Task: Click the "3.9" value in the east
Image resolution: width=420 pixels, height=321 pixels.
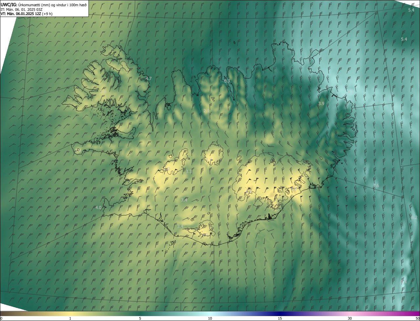Action: click(x=321, y=103)
